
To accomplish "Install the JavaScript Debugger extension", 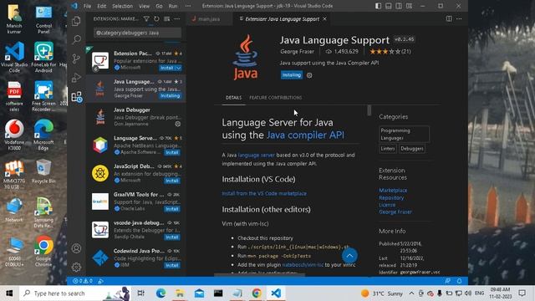I will [172, 181].
